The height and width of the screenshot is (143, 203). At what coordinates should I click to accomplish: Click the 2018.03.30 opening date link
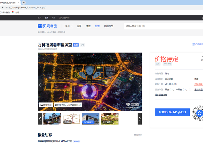pos(171,84)
